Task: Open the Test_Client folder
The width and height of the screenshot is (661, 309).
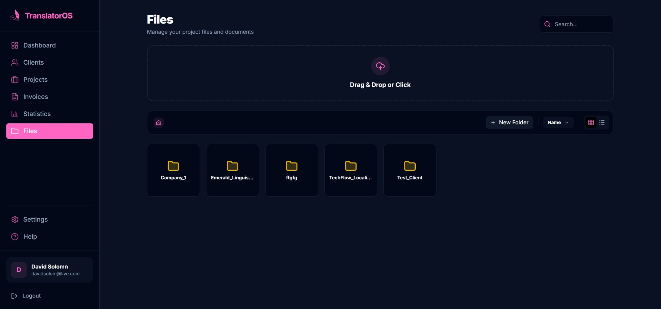Action: coord(410,170)
